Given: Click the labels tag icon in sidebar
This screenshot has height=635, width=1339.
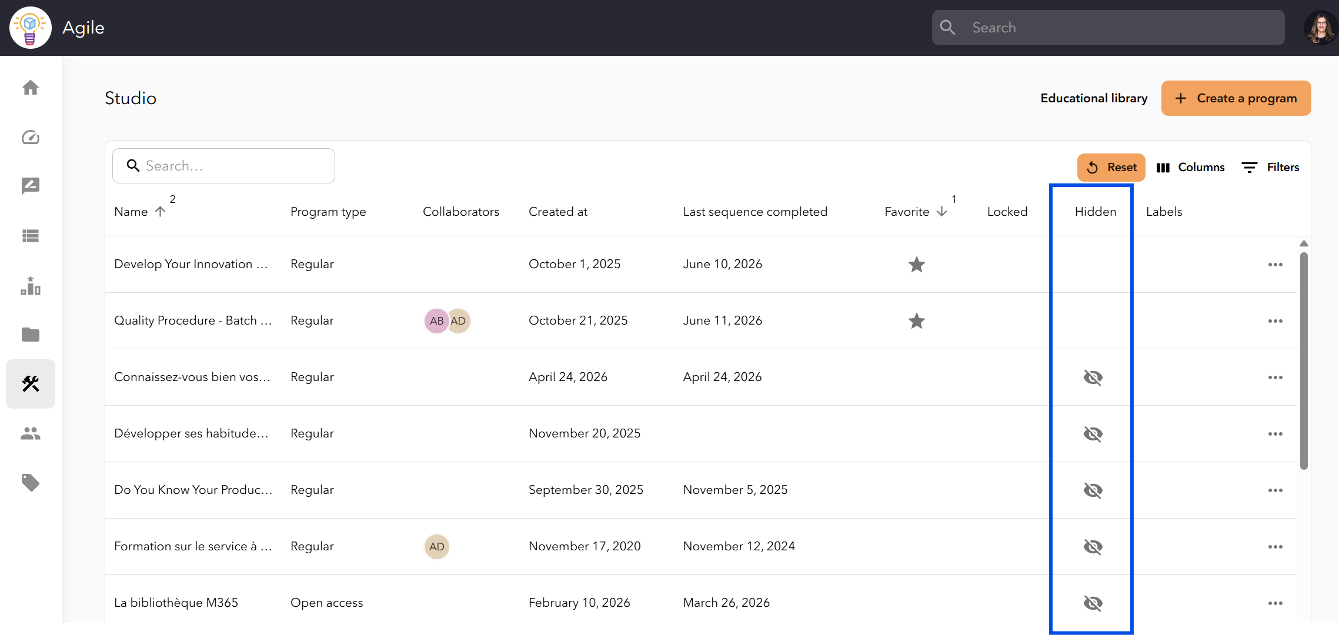Looking at the screenshot, I should (31, 483).
